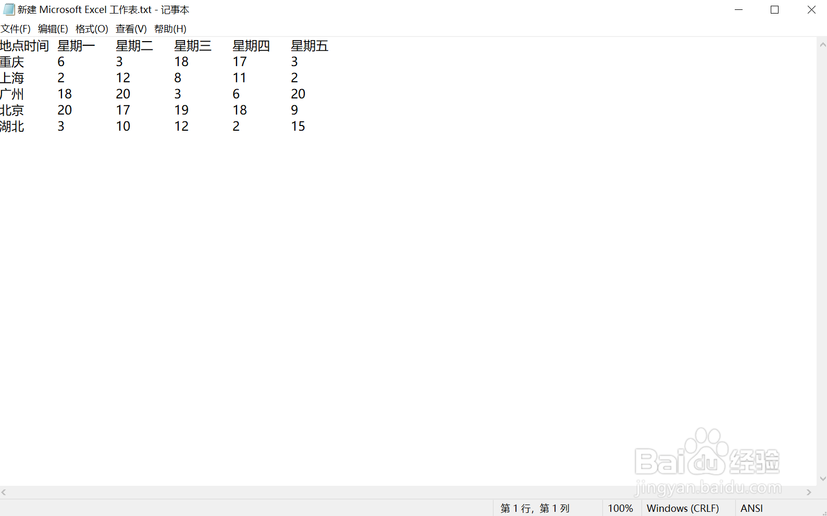The height and width of the screenshot is (516, 827).
Task: Click 上海's 星期三 value 8
Action: [x=178, y=78]
